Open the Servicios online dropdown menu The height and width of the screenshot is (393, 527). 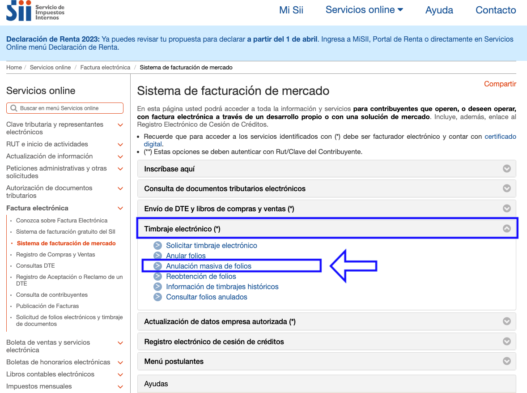364,10
